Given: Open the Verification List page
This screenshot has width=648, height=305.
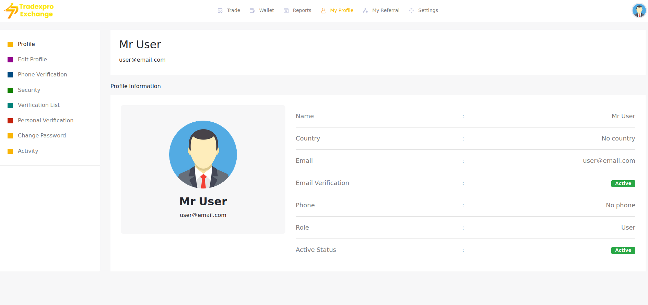Looking at the screenshot, I should [x=39, y=105].
